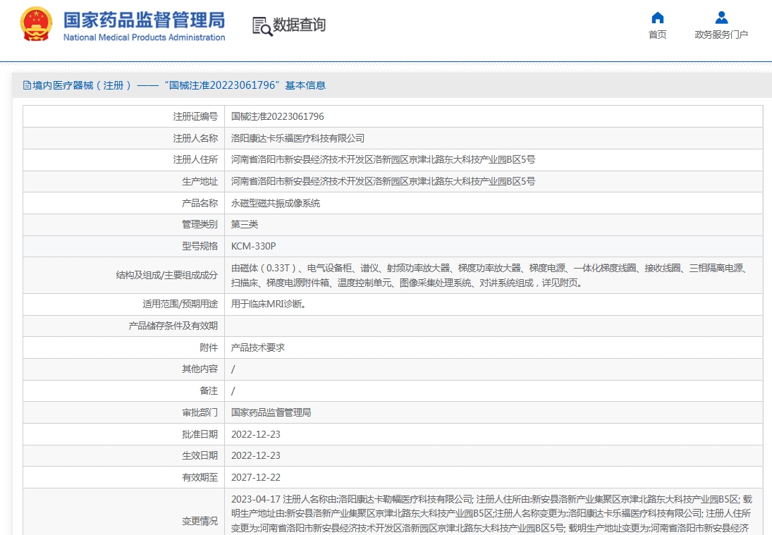Viewport: 772px width, 535px height.
Task: Click the 附件 label cell
Action: coord(123,348)
